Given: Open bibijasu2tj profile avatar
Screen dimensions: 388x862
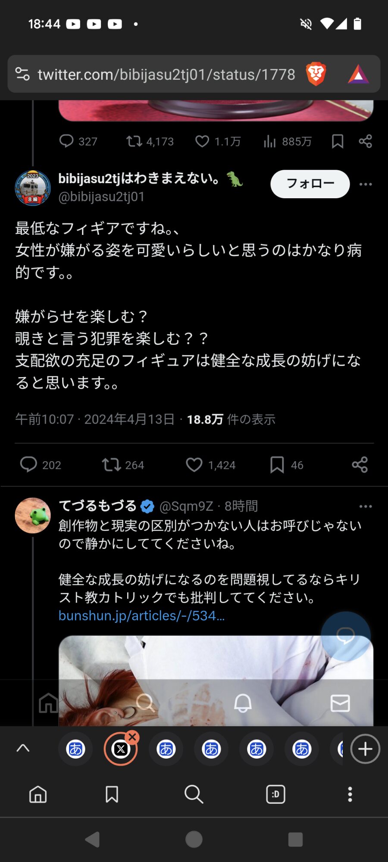Looking at the screenshot, I should (33, 188).
